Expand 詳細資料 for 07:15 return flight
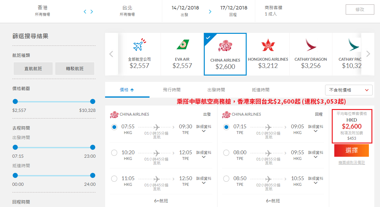Screen dimensions: 380x207 [316, 129]
